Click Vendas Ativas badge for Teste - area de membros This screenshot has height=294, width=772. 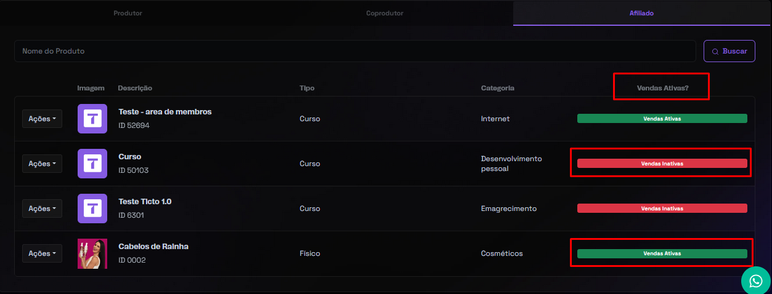point(662,119)
